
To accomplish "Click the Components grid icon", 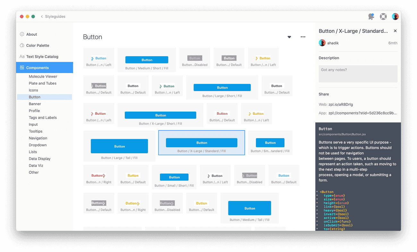I will [22, 68].
